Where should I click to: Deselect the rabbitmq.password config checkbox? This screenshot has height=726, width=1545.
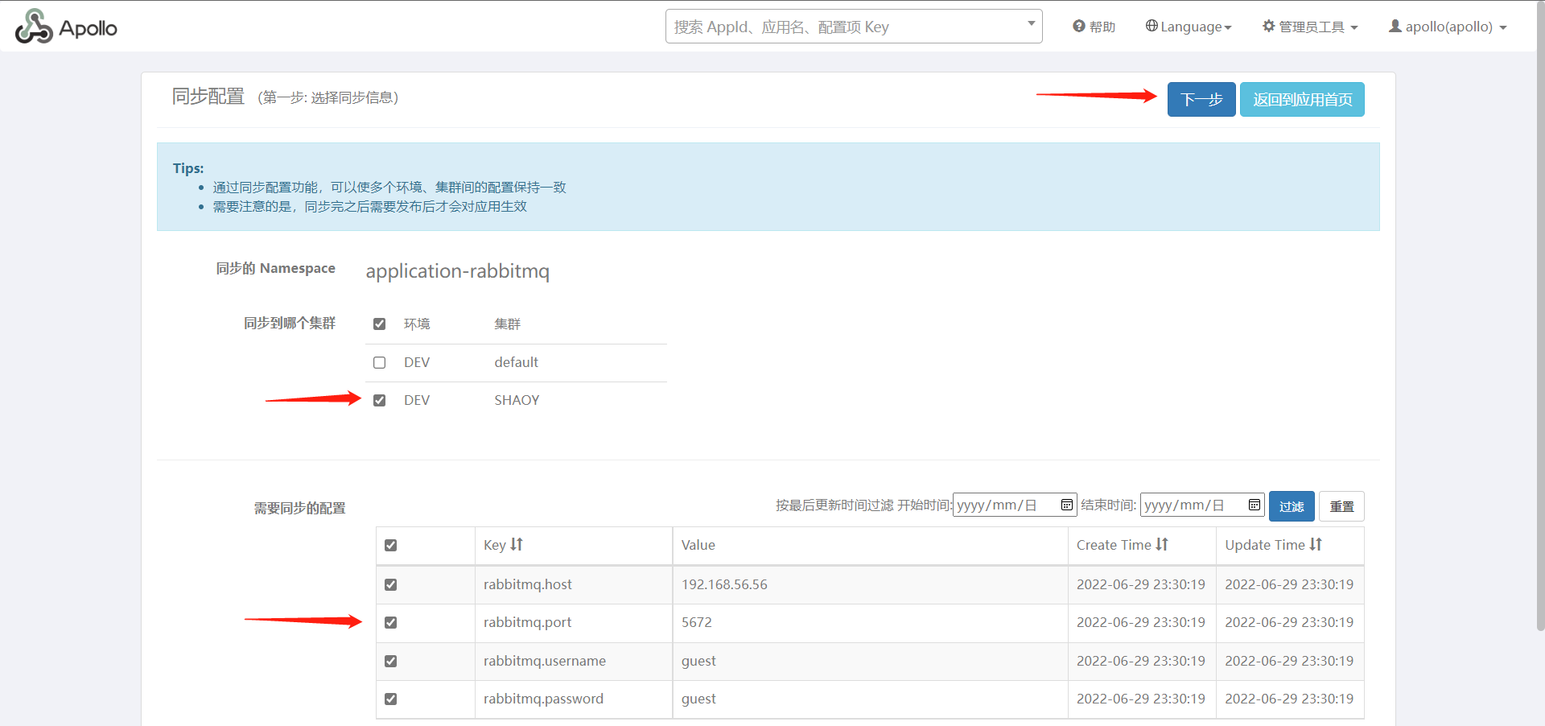click(391, 699)
